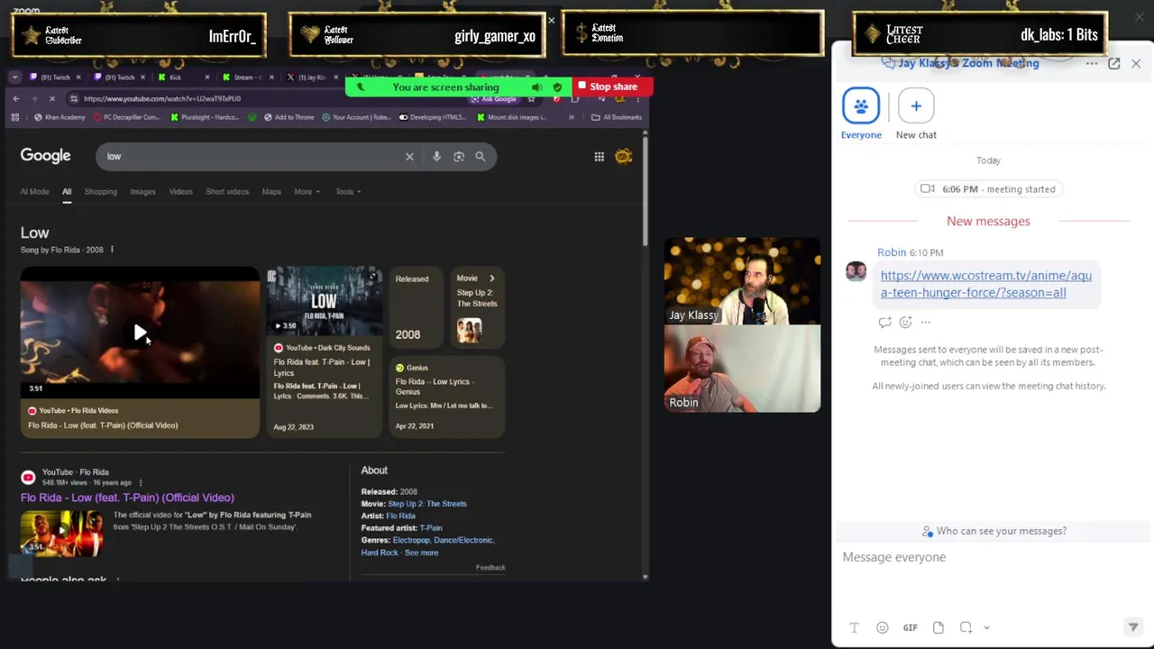
Task: Expand the More search filters dropdown
Action: point(307,191)
